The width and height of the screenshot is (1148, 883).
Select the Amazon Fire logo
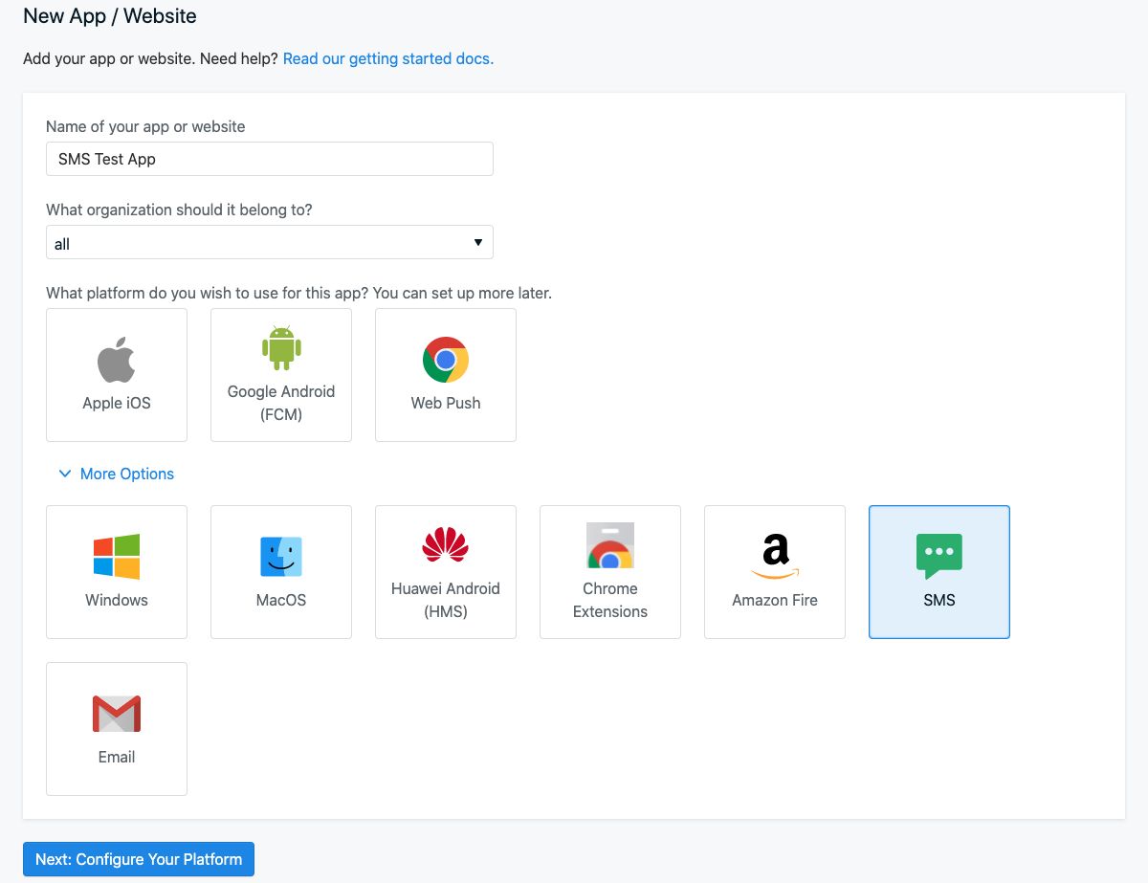coord(775,557)
